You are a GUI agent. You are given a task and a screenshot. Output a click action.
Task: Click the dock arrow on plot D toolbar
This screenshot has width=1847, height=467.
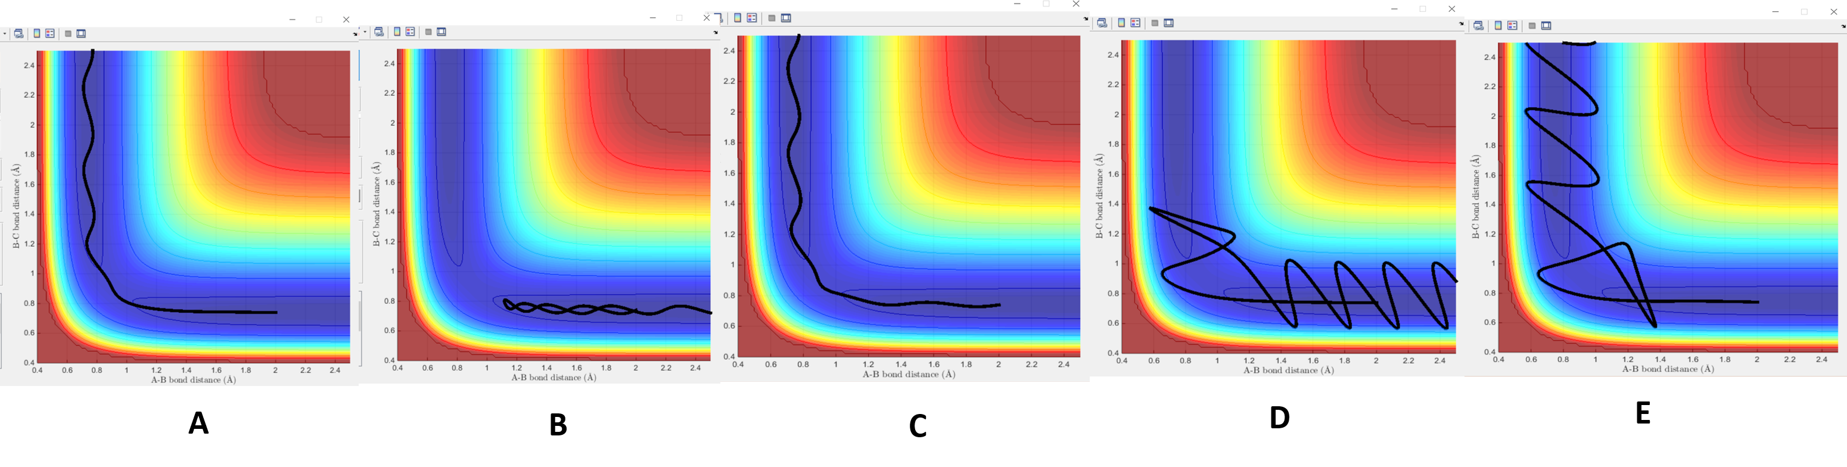1462,24
